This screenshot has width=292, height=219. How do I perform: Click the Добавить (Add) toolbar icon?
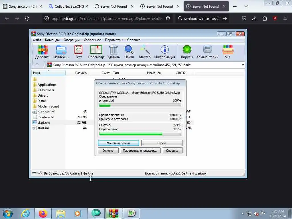[x=43, y=52]
